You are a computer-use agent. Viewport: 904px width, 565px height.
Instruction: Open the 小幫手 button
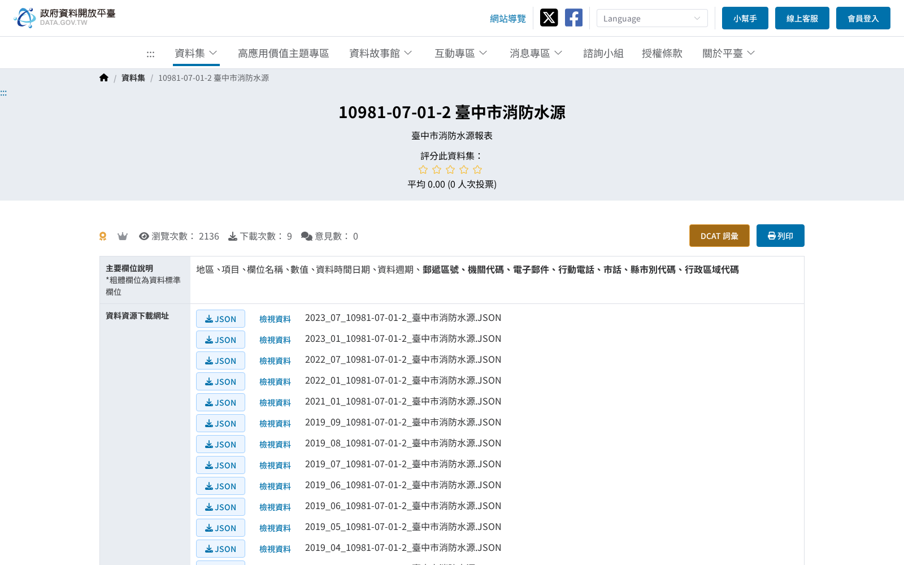745,18
